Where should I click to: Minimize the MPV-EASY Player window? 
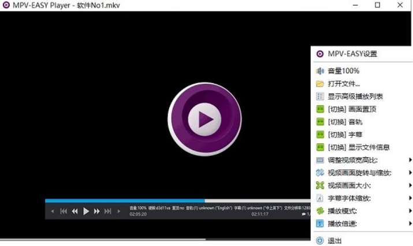click(x=355, y=5)
